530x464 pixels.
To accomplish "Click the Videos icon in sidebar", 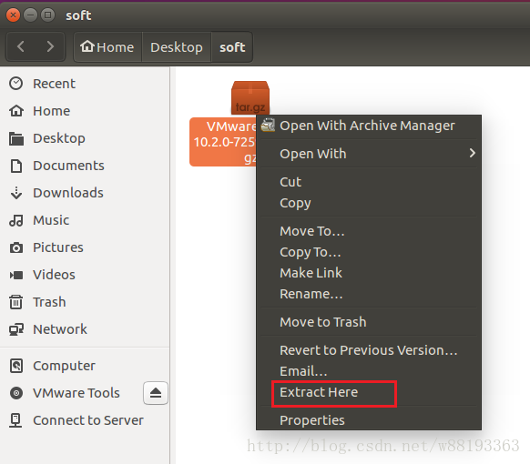I will click(x=15, y=275).
